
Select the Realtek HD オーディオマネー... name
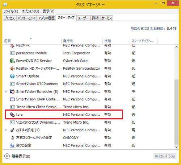(x=38, y=69)
